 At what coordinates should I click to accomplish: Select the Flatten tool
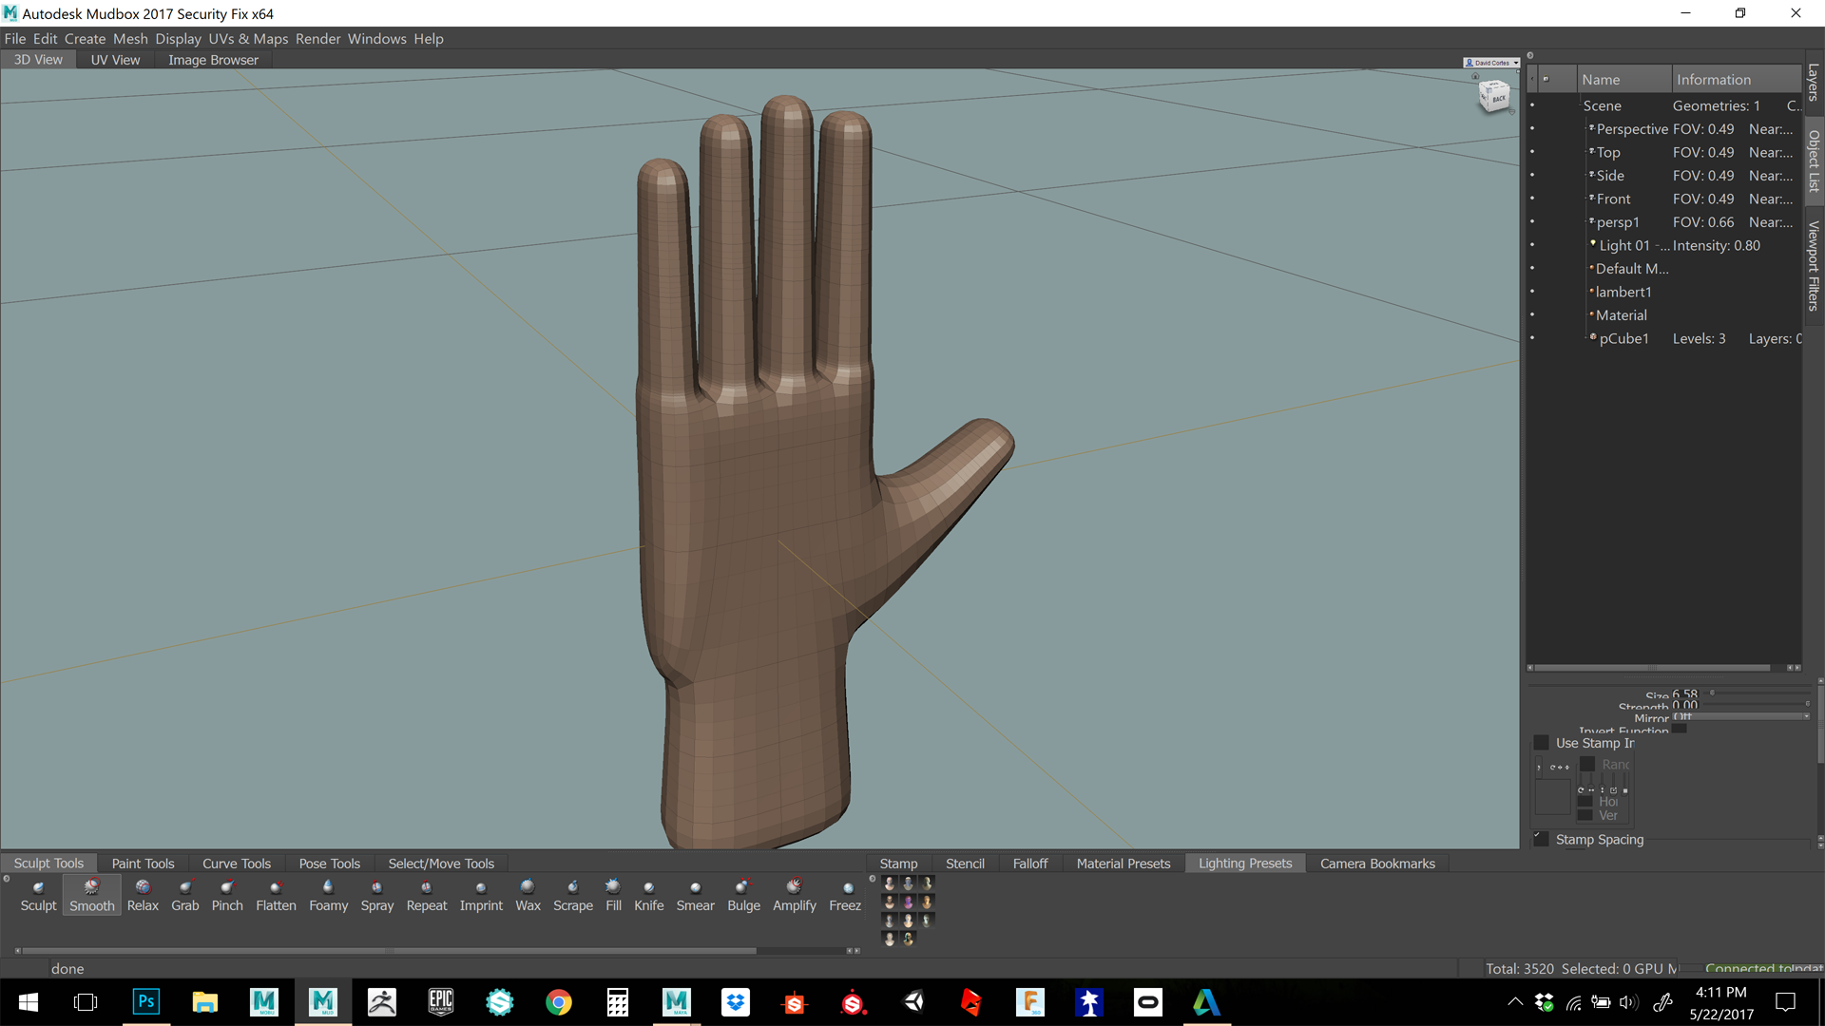(276, 894)
